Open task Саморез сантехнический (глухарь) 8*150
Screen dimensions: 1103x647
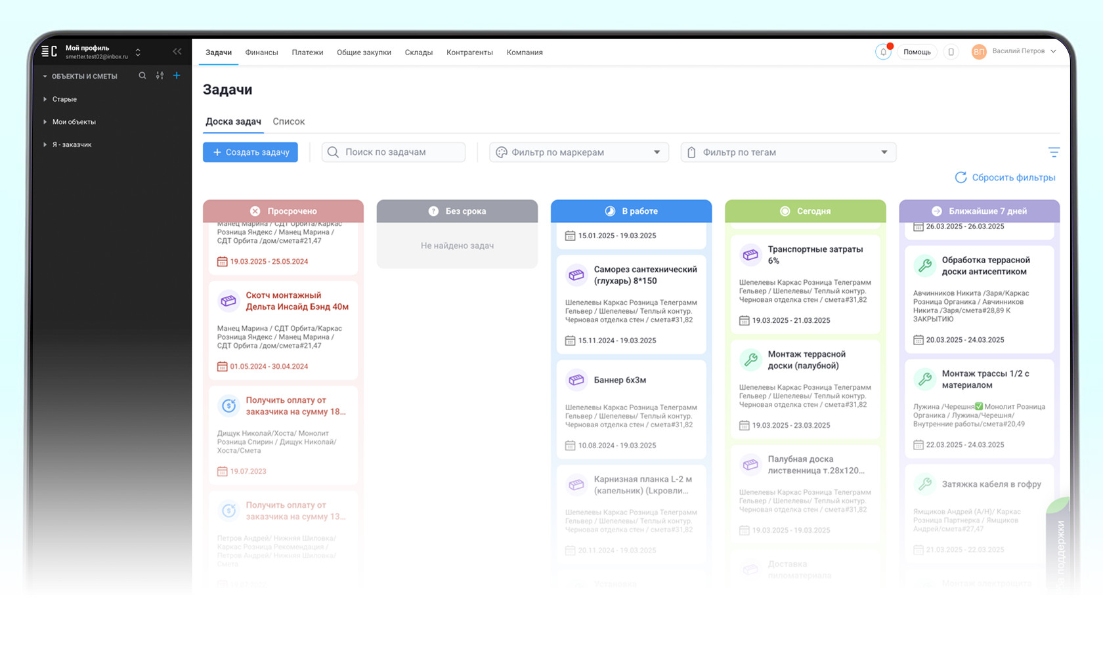(x=645, y=275)
